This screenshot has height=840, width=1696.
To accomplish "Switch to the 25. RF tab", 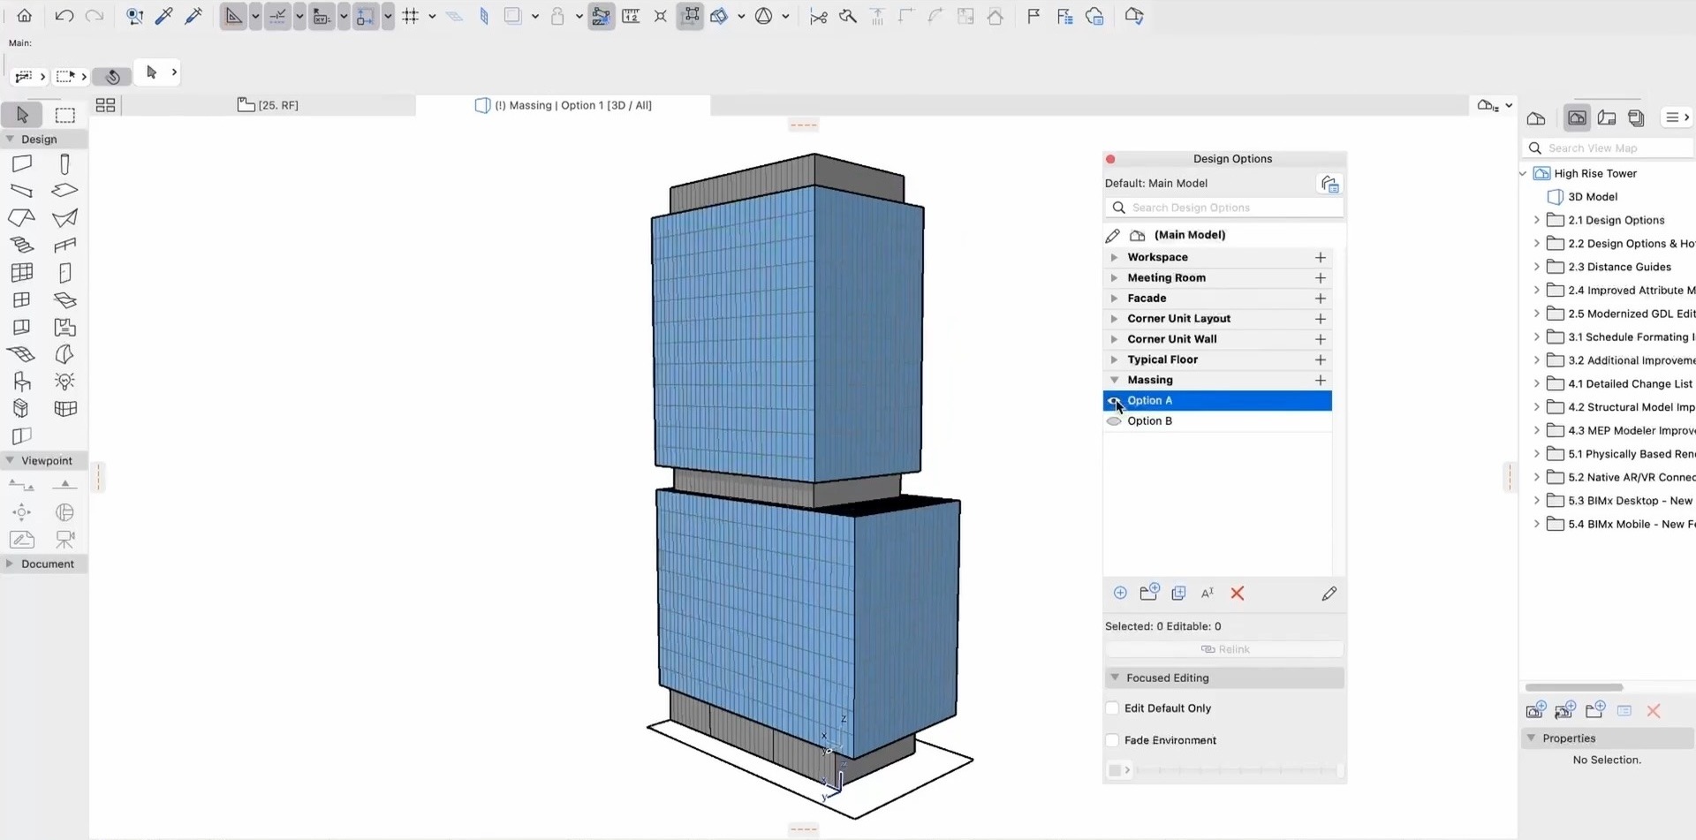I will tap(269, 105).
